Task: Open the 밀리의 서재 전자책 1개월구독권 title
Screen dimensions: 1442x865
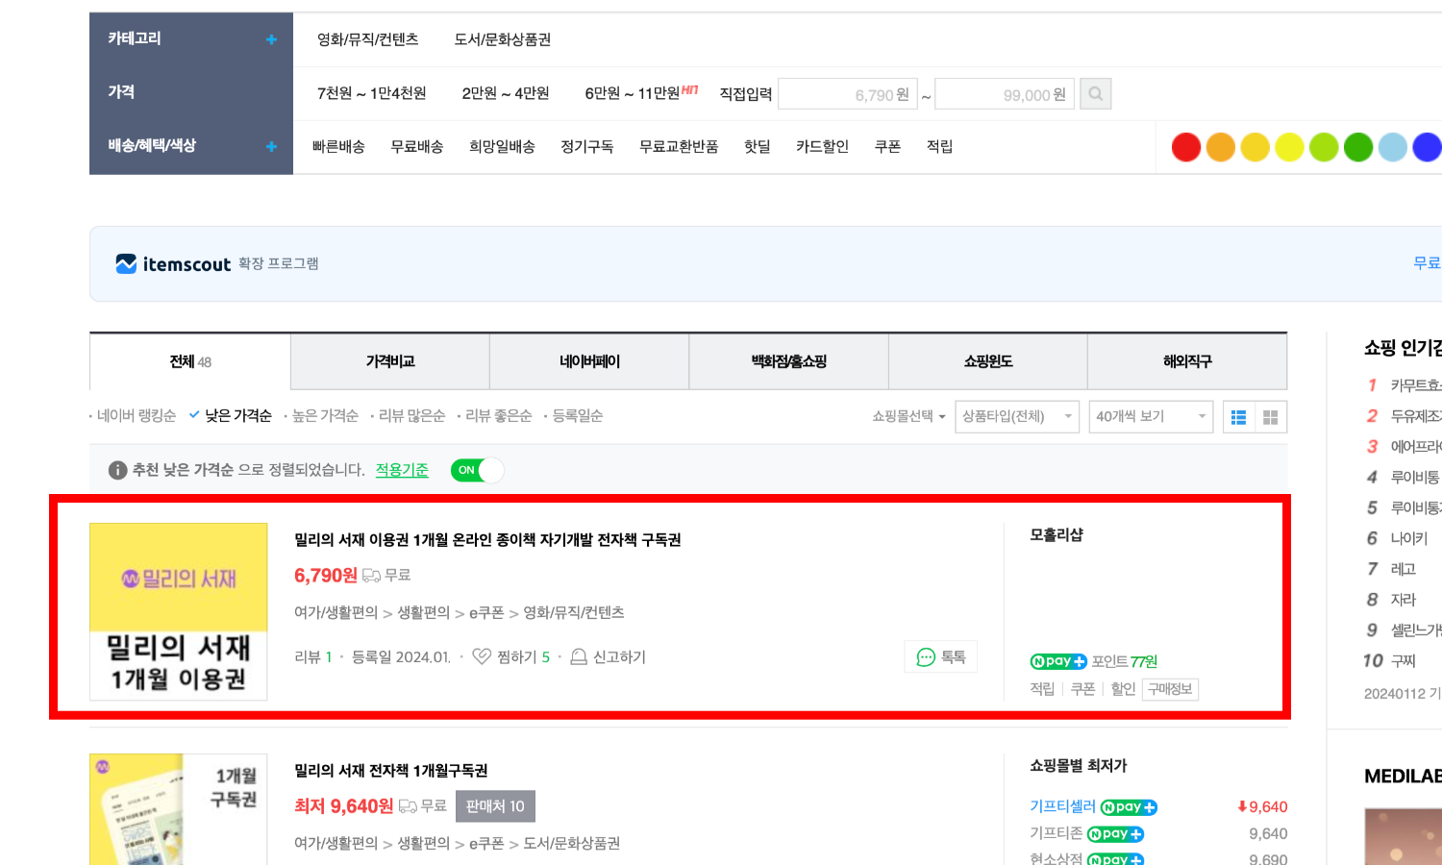Action: tap(390, 771)
